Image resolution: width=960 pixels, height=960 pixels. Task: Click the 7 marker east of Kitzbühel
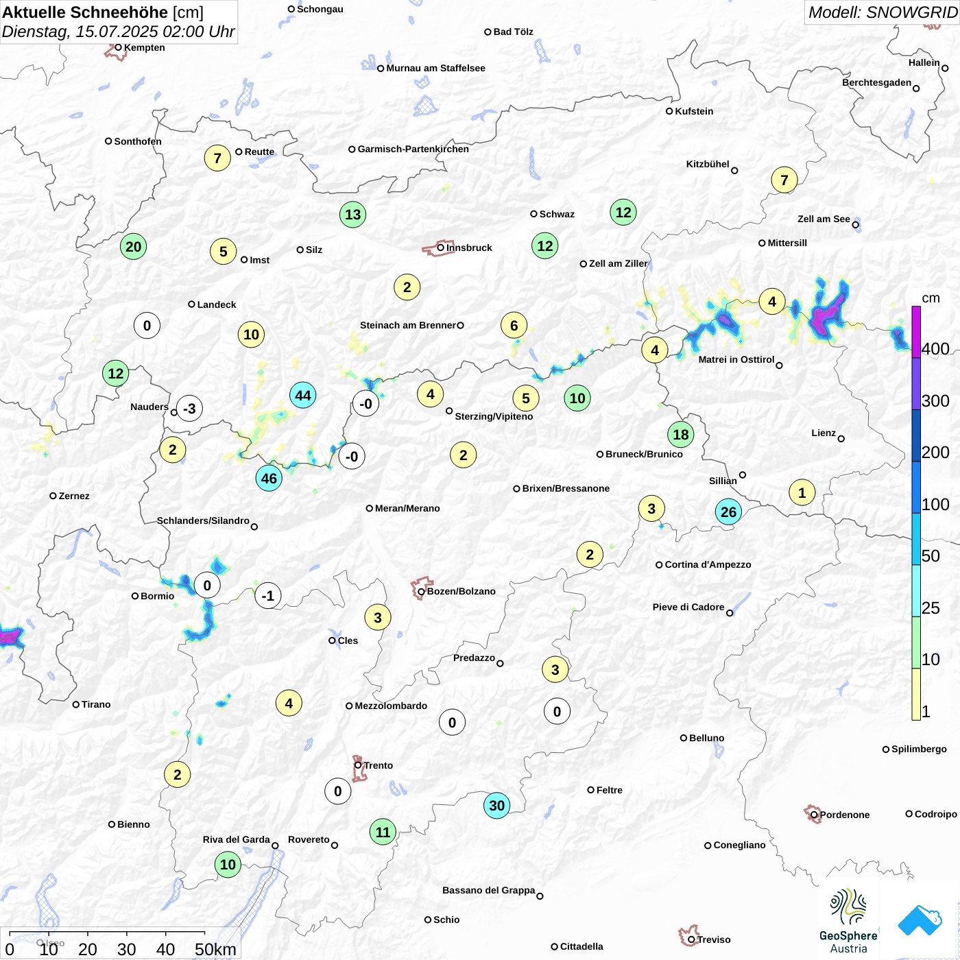pos(784,180)
